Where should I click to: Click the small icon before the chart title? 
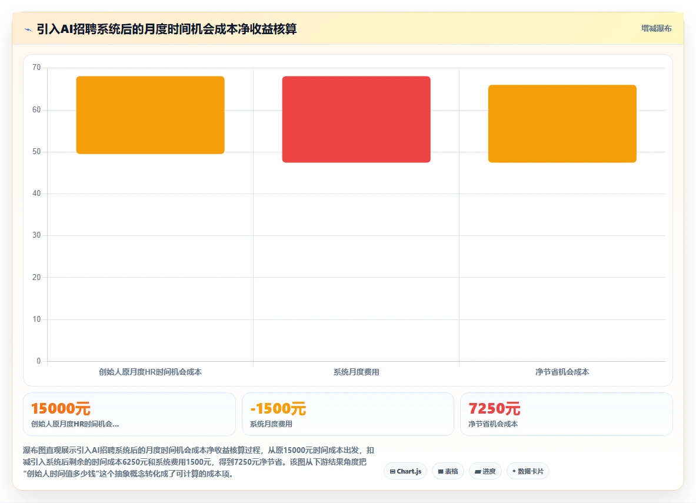coord(28,30)
